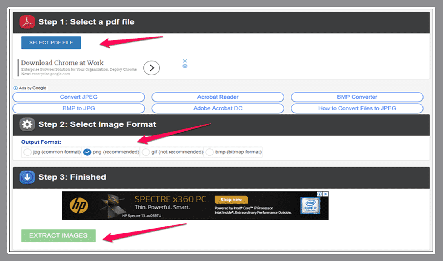Screen dimensions: 443x261
Task: Open the Acrobat Reader link
Action: point(218,97)
